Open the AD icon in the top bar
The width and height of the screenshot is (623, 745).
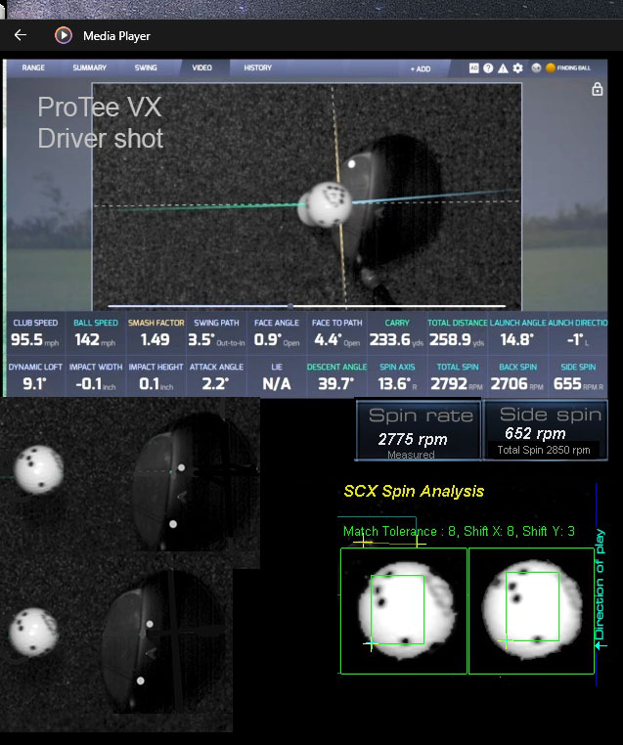point(473,67)
